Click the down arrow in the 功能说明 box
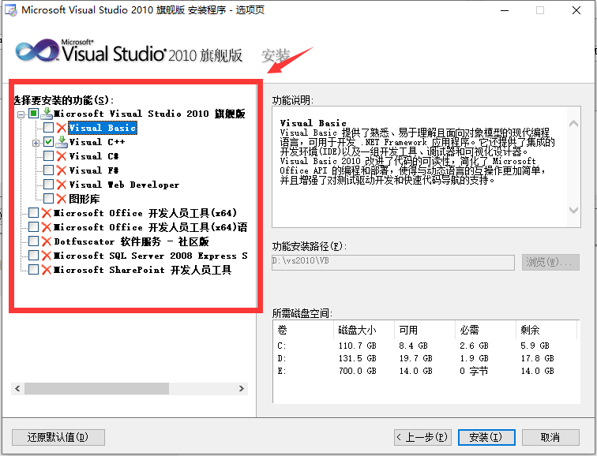The image size is (597, 456). click(573, 210)
